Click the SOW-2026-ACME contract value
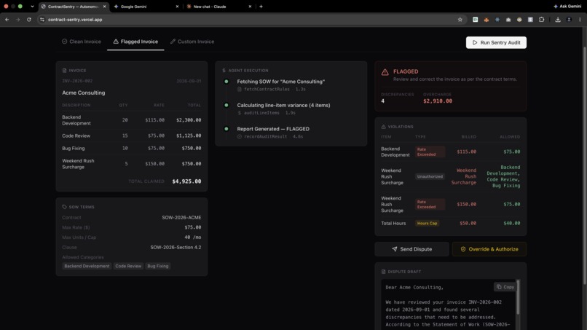Viewport: 587px width, 330px height. pos(181,217)
